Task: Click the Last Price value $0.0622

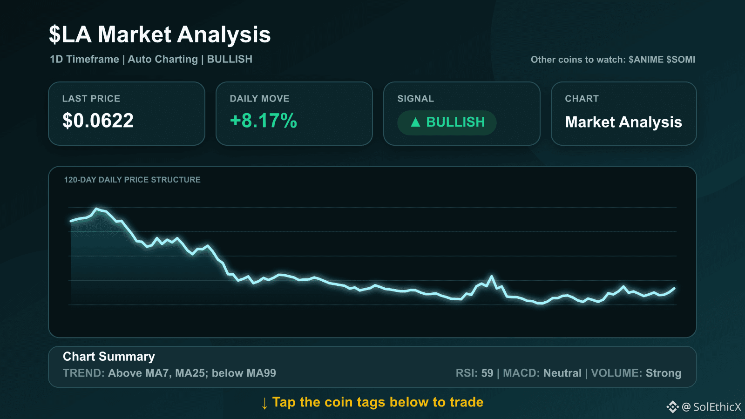Action: (98, 121)
